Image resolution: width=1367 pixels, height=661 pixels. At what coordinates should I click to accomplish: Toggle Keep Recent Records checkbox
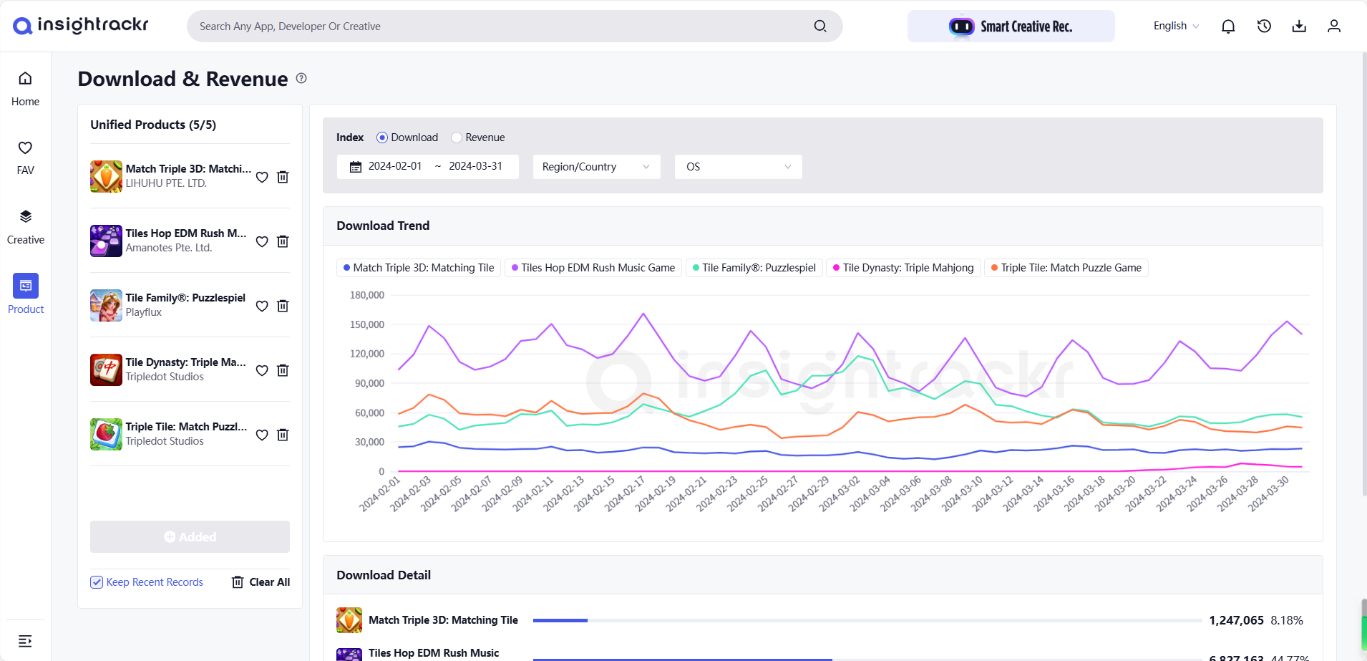(97, 582)
